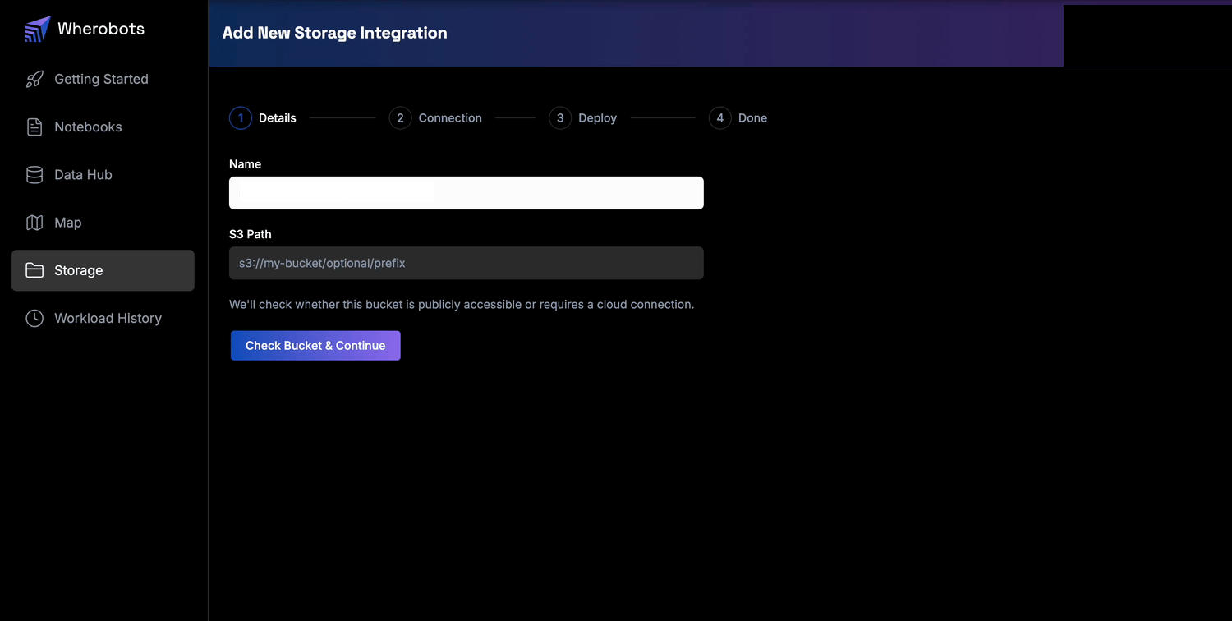
Task: Click the Notebooks document icon
Action: click(34, 127)
